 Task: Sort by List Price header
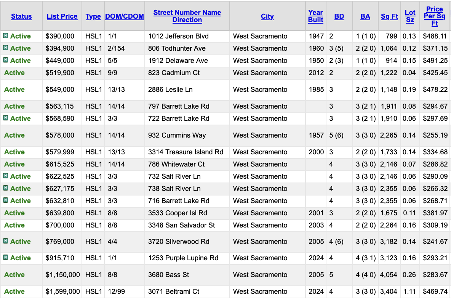coord(62,16)
